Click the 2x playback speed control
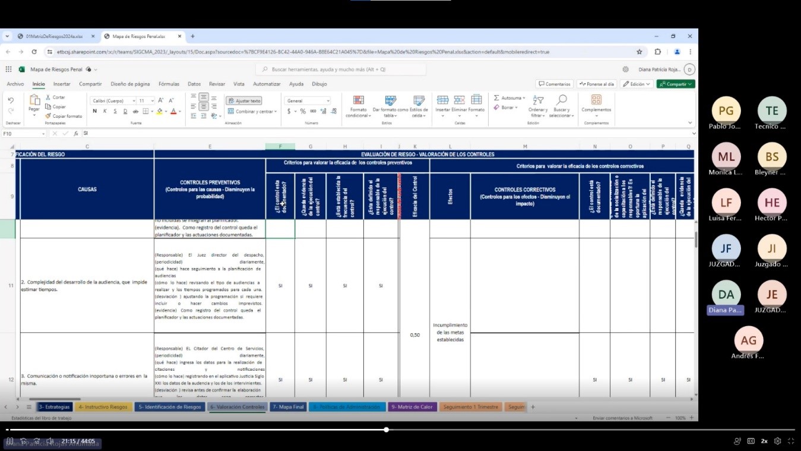Screen dimensions: 801x451 pyautogui.click(x=764, y=441)
